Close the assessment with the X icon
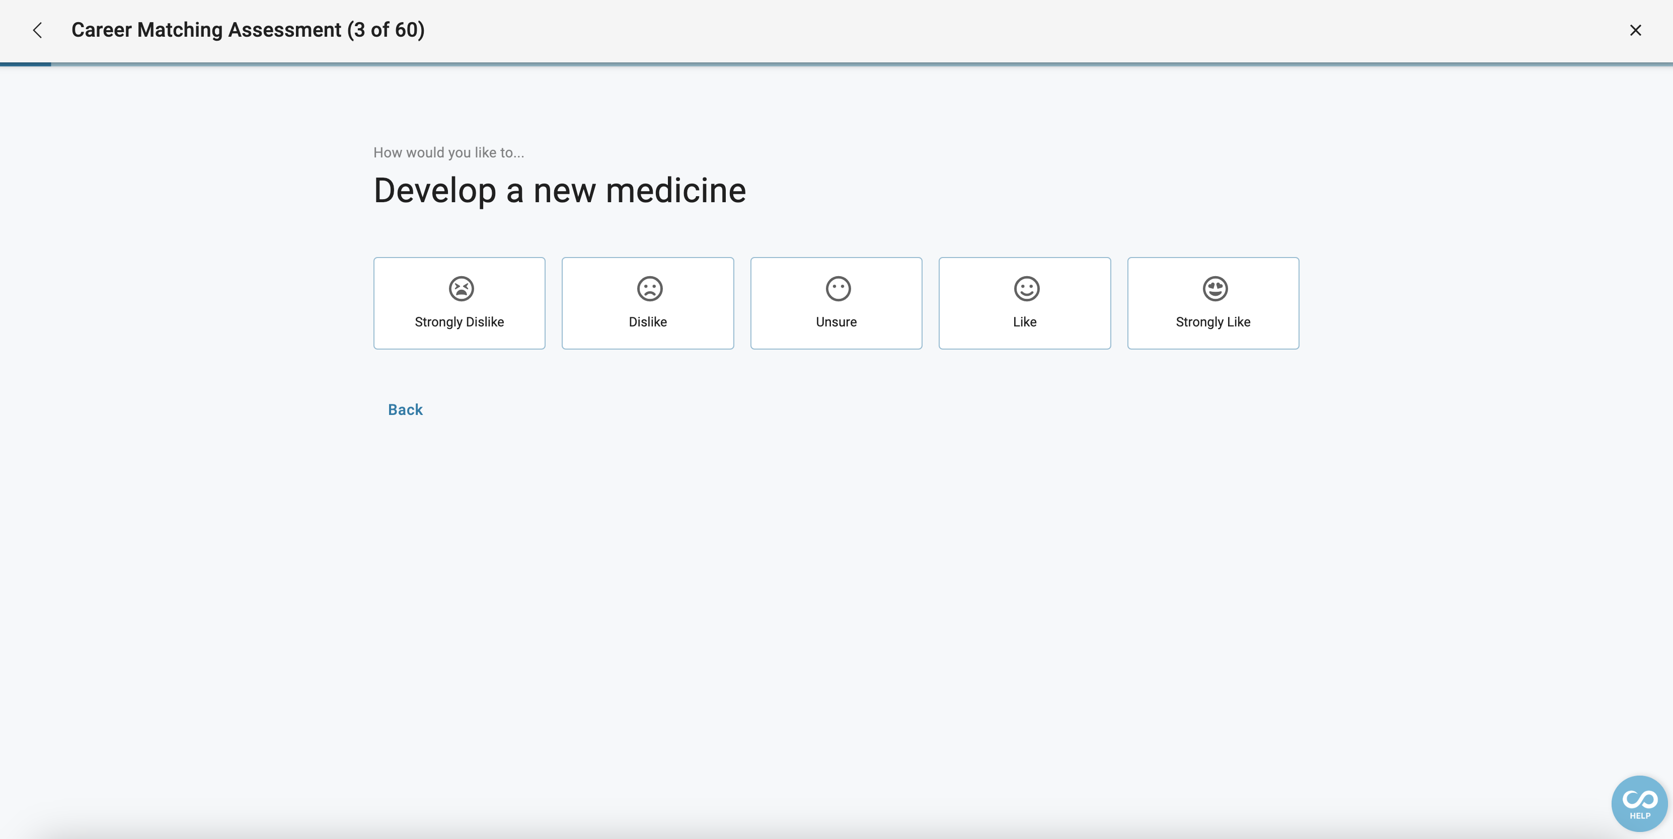Image resolution: width=1673 pixels, height=839 pixels. click(1635, 31)
